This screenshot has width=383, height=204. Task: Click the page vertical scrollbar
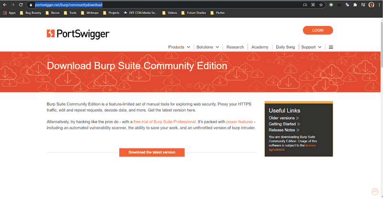[382, 45]
